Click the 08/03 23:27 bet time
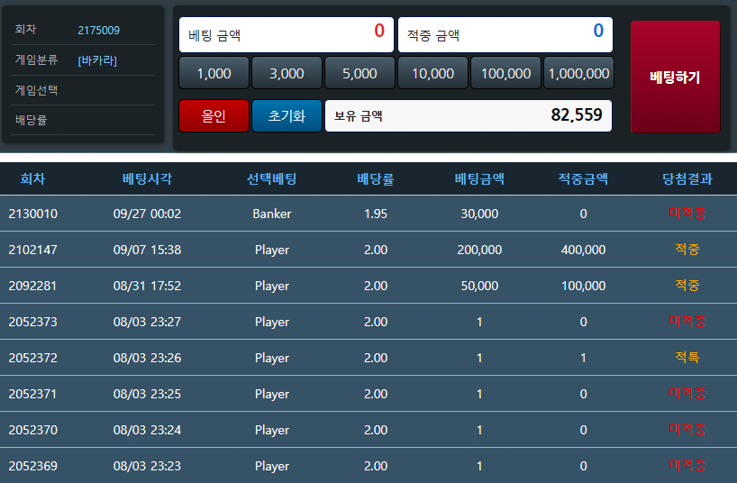The width and height of the screenshot is (737, 483). pos(147,322)
